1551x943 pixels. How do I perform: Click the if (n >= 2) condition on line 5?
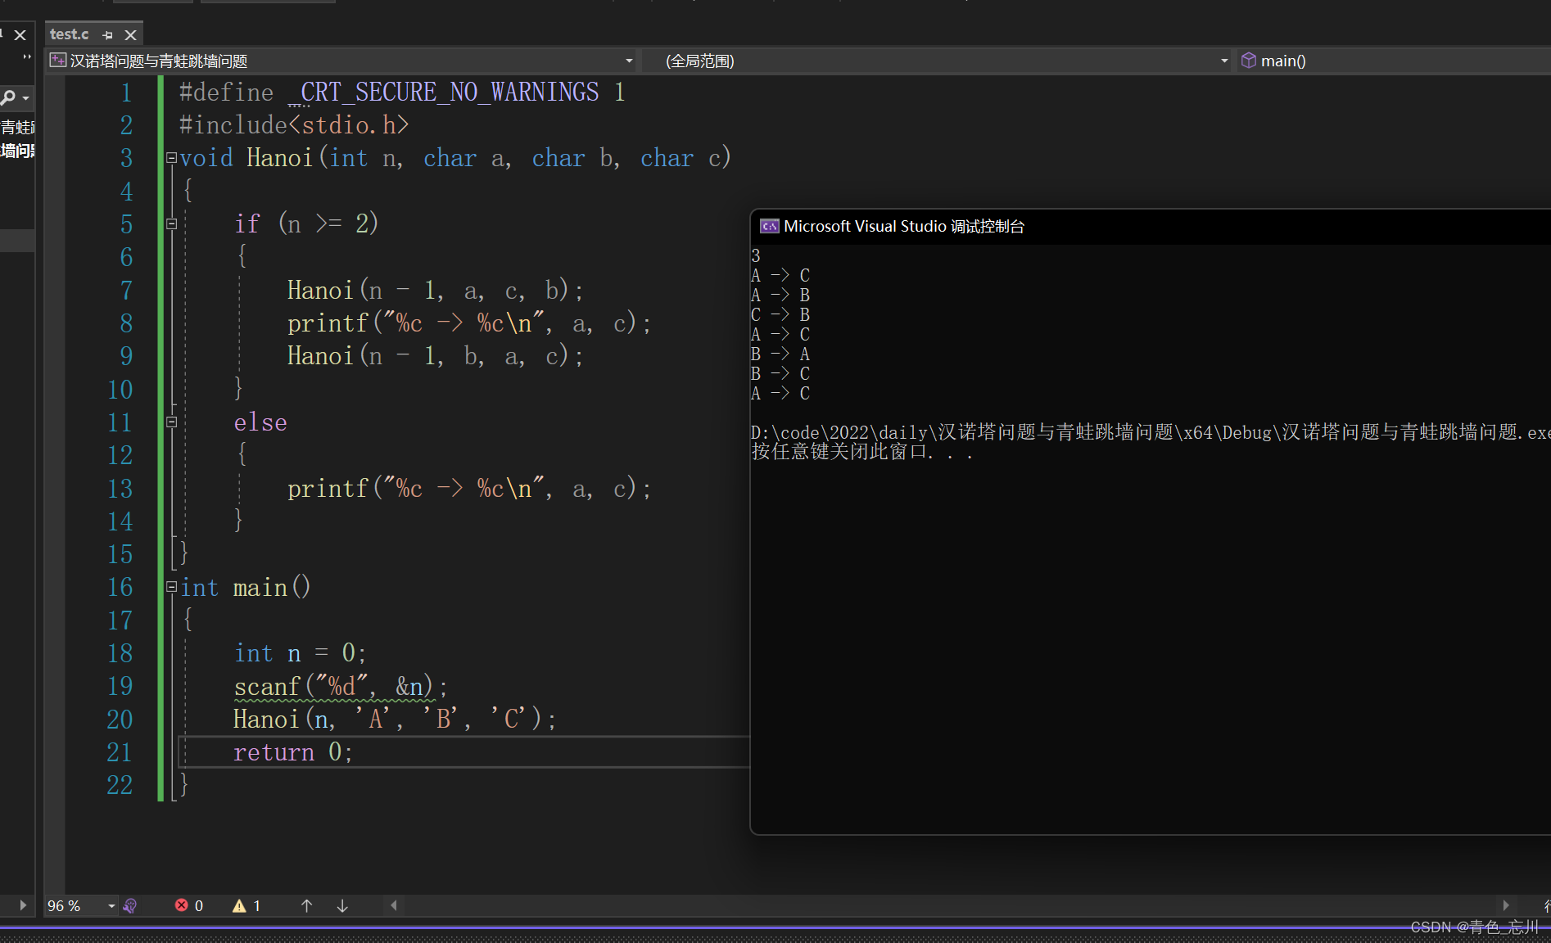click(x=306, y=223)
